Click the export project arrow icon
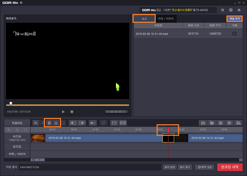 pyautogui.click(x=238, y=123)
